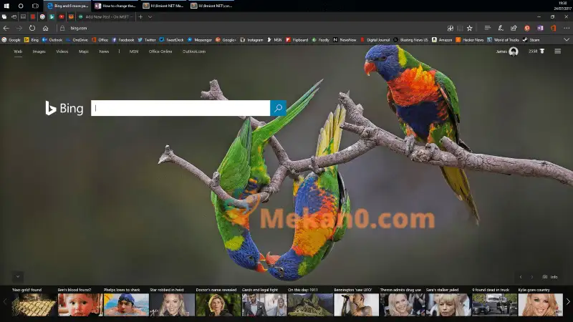573x322 pixels.
Task: Open the Bing Rewards points medal icon
Action: [542, 52]
